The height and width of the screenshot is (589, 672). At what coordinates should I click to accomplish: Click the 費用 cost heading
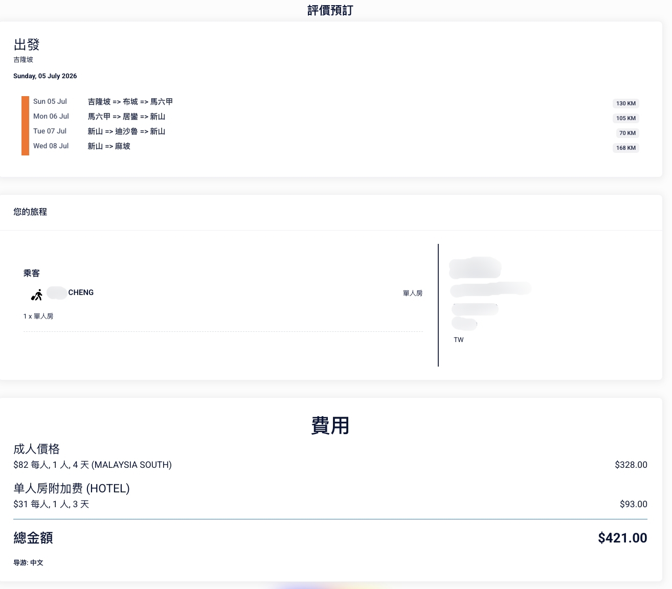click(x=330, y=425)
